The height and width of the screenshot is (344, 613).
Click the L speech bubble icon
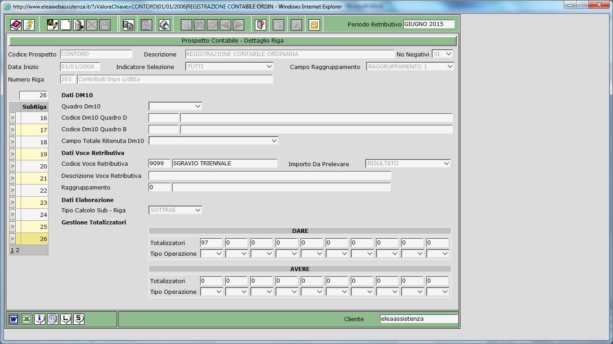click(66, 319)
